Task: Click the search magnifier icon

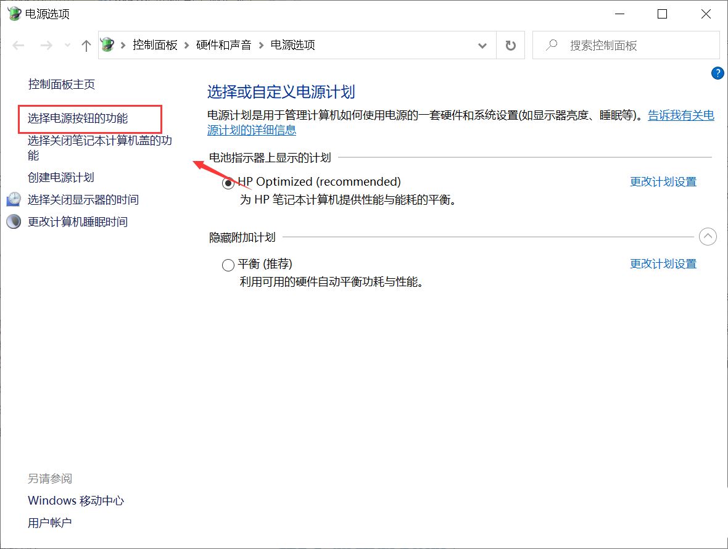Action: pos(552,45)
